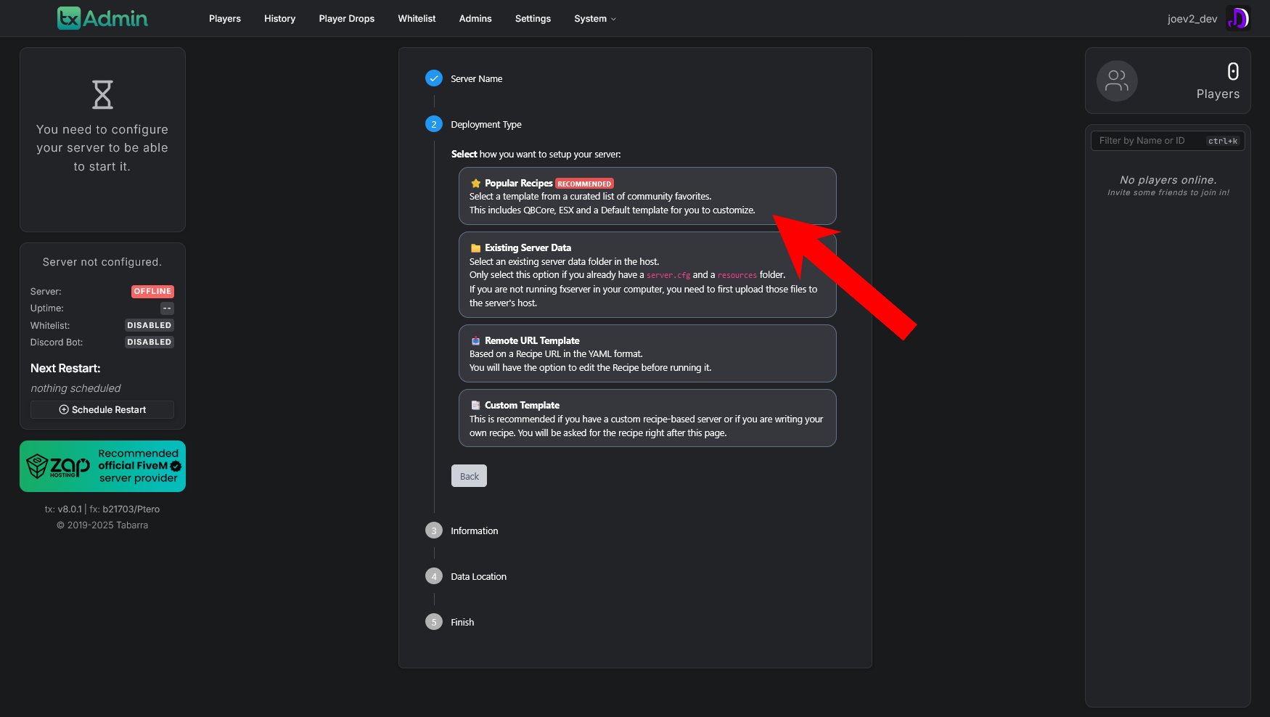Click the joev2_dev username
Image resolution: width=1270 pixels, height=717 pixels.
[1192, 19]
